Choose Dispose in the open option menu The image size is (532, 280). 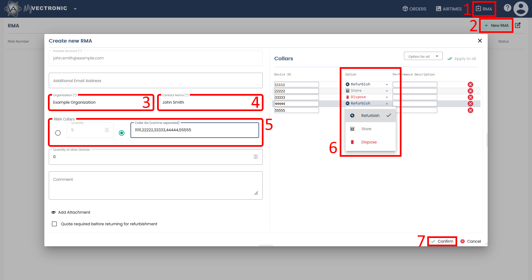(370, 142)
